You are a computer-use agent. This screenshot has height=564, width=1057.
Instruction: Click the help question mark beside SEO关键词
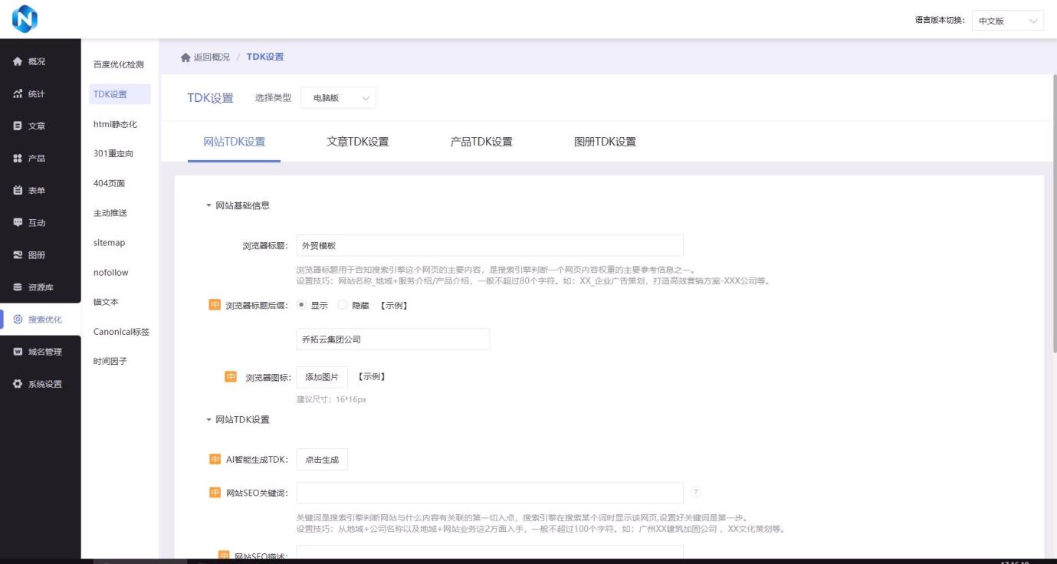(695, 492)
